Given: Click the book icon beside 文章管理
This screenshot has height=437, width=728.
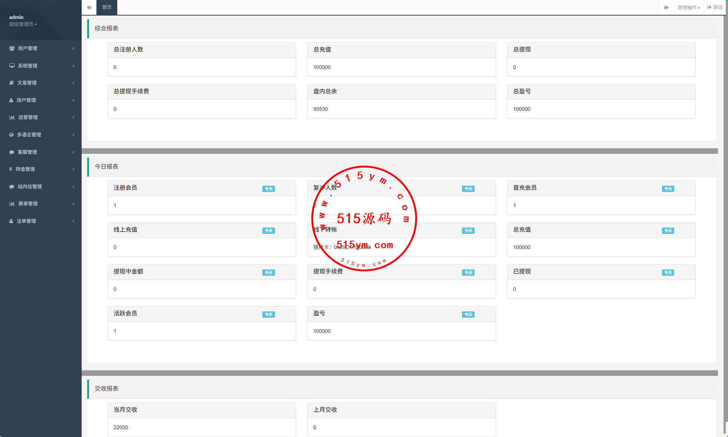Looking at the screenshot, I should click(12, 83).
